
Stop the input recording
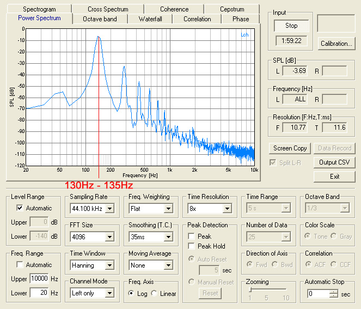click(291, 26)
